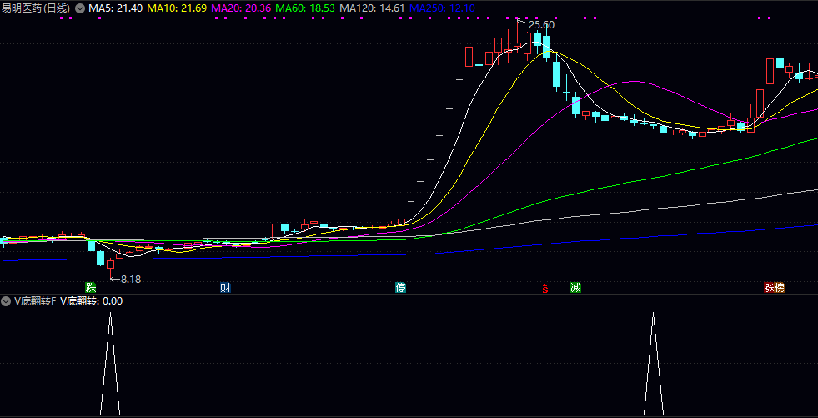
Task: Click the teal 停 suspension marker
Action: (401, 288)
